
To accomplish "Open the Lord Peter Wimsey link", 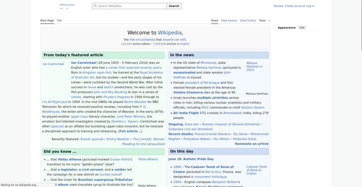I will point(131,117).
